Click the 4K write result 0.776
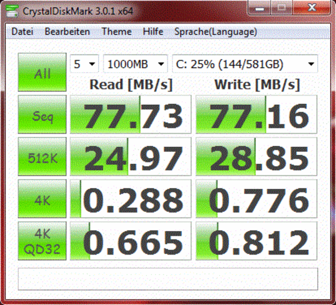336x305 pixels. [x=257, y=199]
